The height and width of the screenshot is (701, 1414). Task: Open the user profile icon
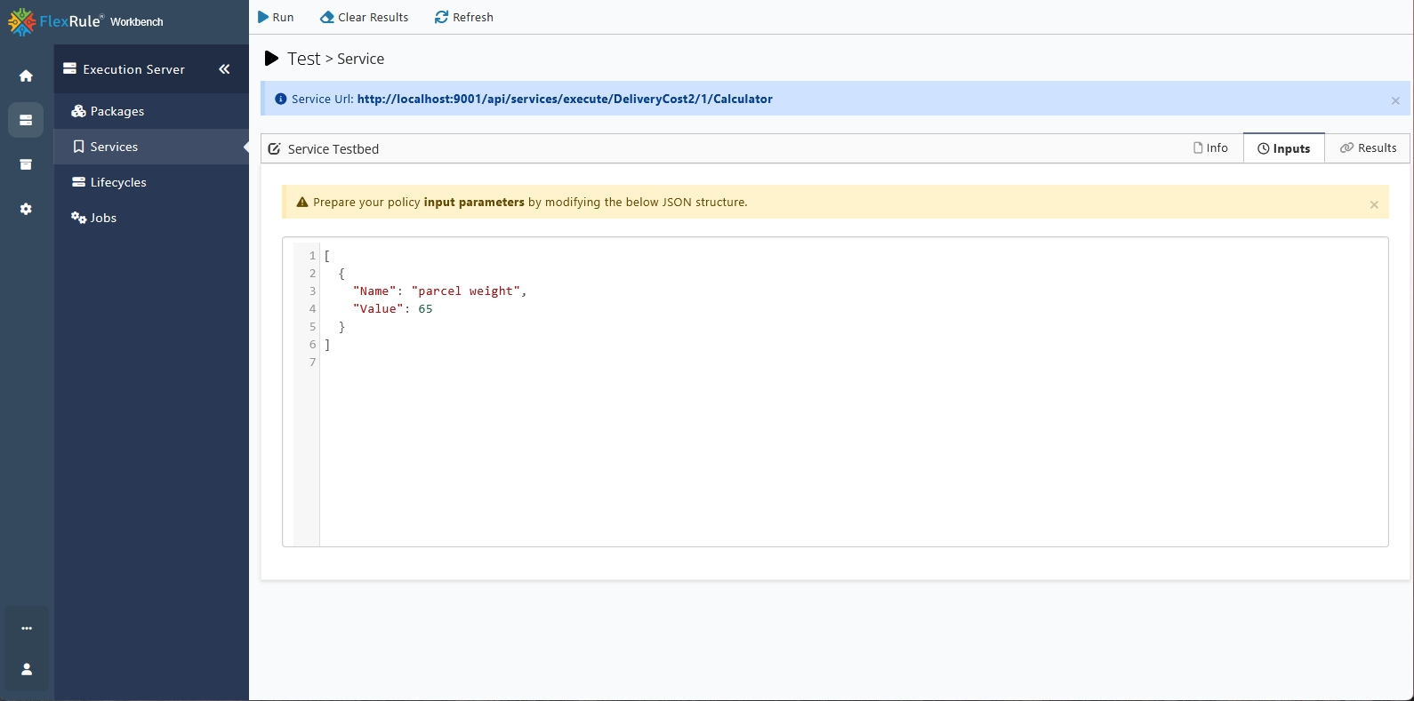click(x=27, y=669)
